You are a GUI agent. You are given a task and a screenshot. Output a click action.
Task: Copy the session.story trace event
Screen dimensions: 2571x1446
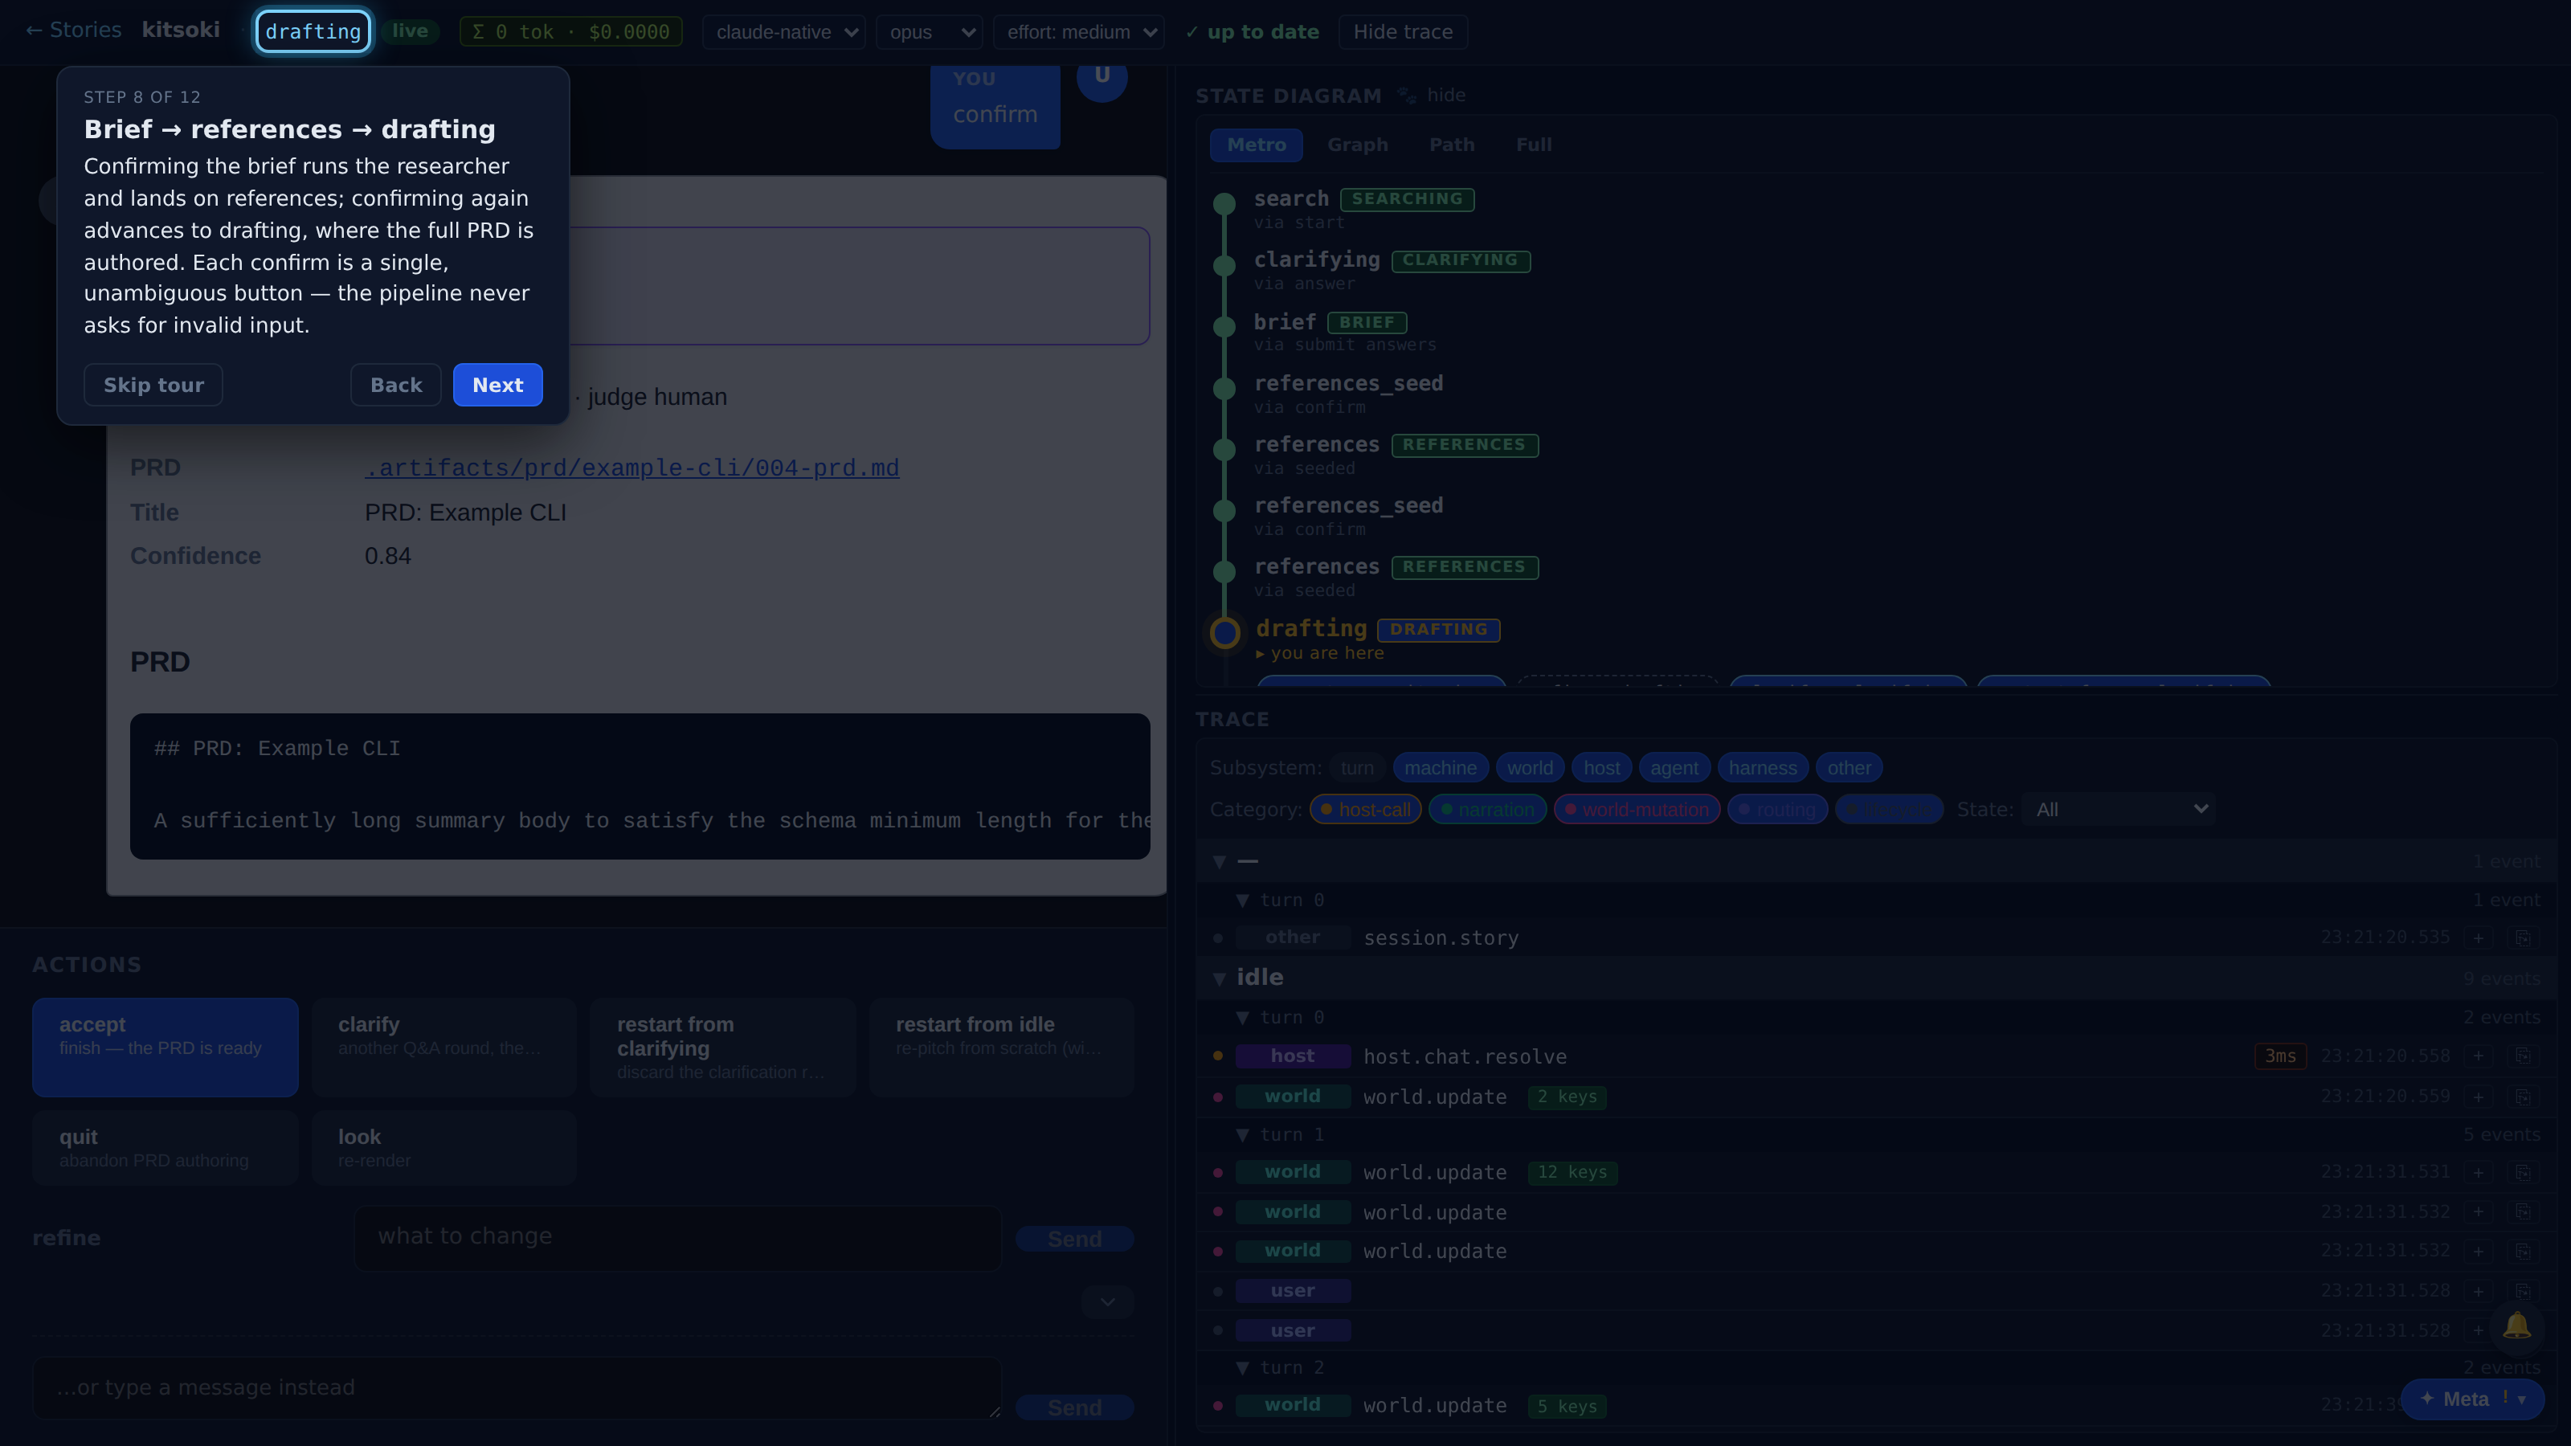click(2522, 937)
